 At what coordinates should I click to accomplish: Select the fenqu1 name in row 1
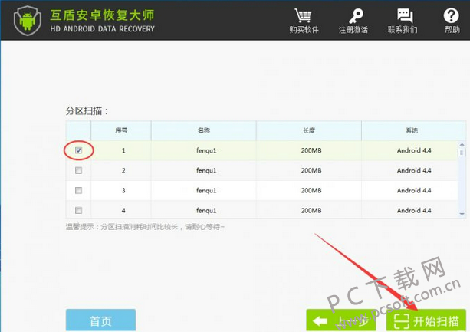coord(206,150)
